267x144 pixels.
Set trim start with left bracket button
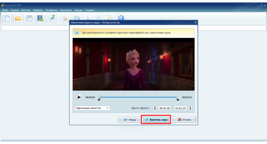(x=155, y=108)
